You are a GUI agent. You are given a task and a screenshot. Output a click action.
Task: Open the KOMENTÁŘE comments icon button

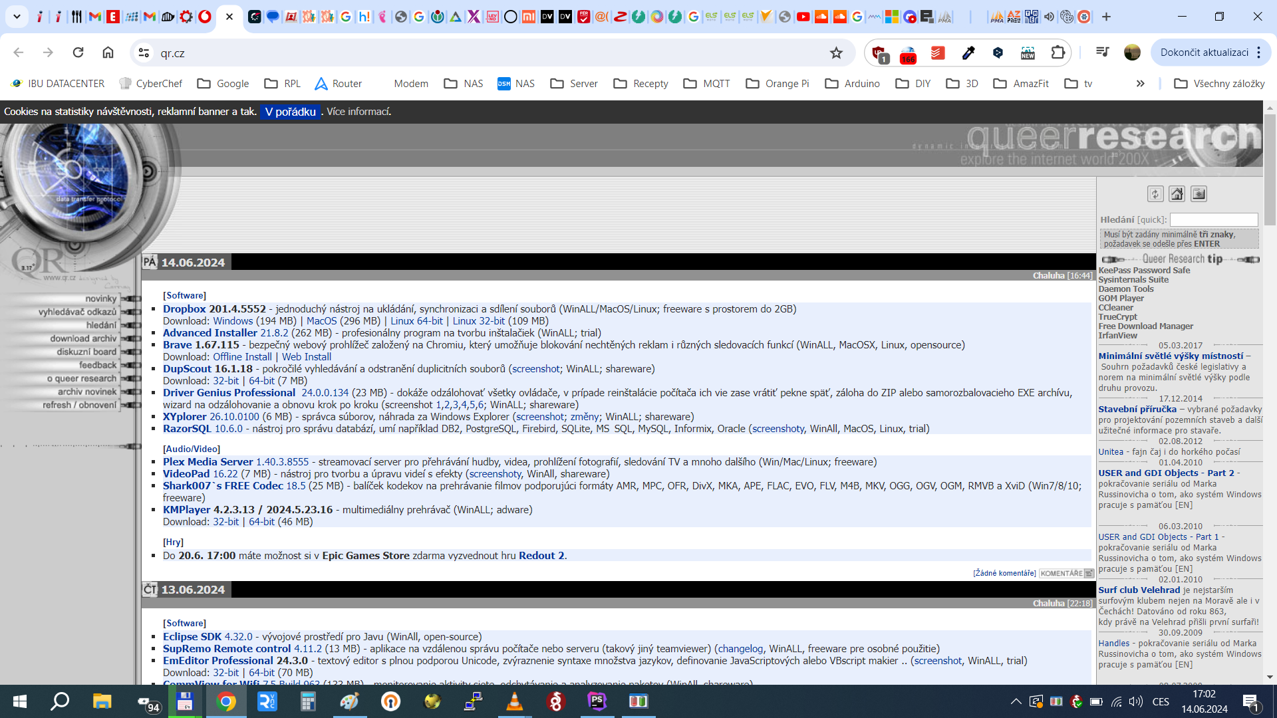pos(1067,573)
